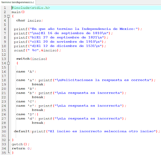Click 'switch(inciso)' on line 13
Screen dimensions: 161x155
click(32, 59)
